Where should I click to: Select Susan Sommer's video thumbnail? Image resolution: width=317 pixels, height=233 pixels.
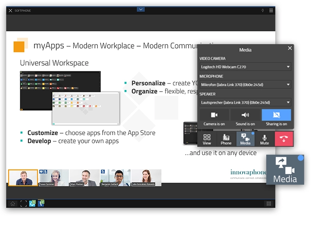click(54, 178)
